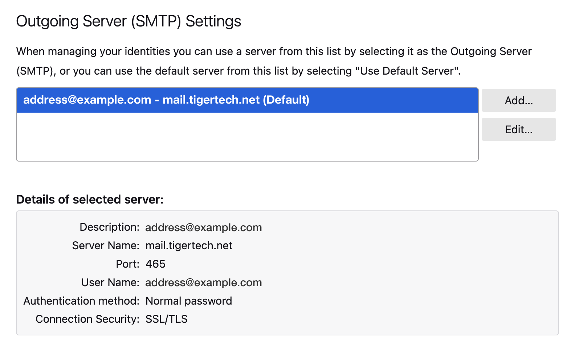
Task: Open the Edit... server dialog
Action: click(518, 129)
